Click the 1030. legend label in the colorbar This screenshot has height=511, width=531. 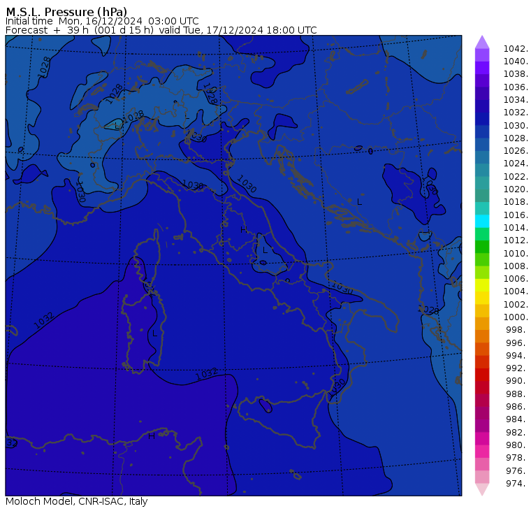tap(516, 125)
